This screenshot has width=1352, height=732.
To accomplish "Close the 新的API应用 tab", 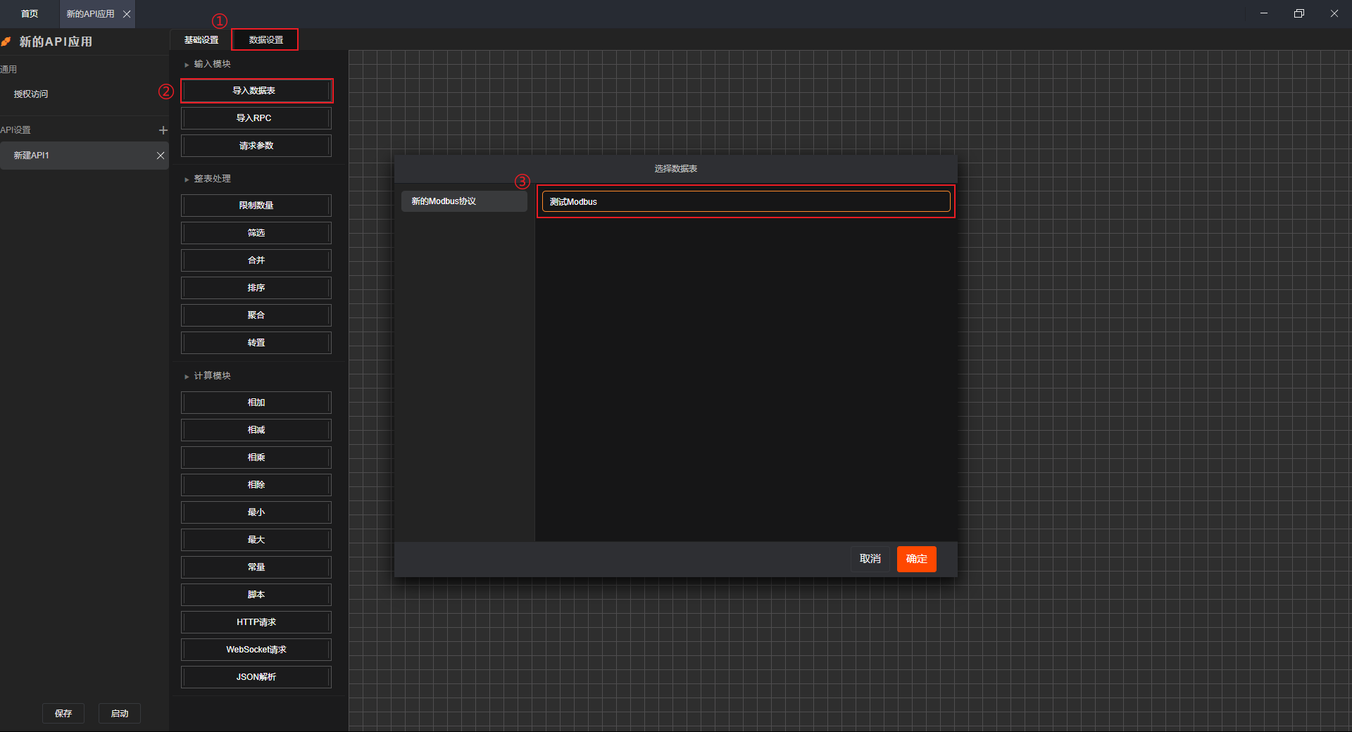I will [x=127, y=14].
